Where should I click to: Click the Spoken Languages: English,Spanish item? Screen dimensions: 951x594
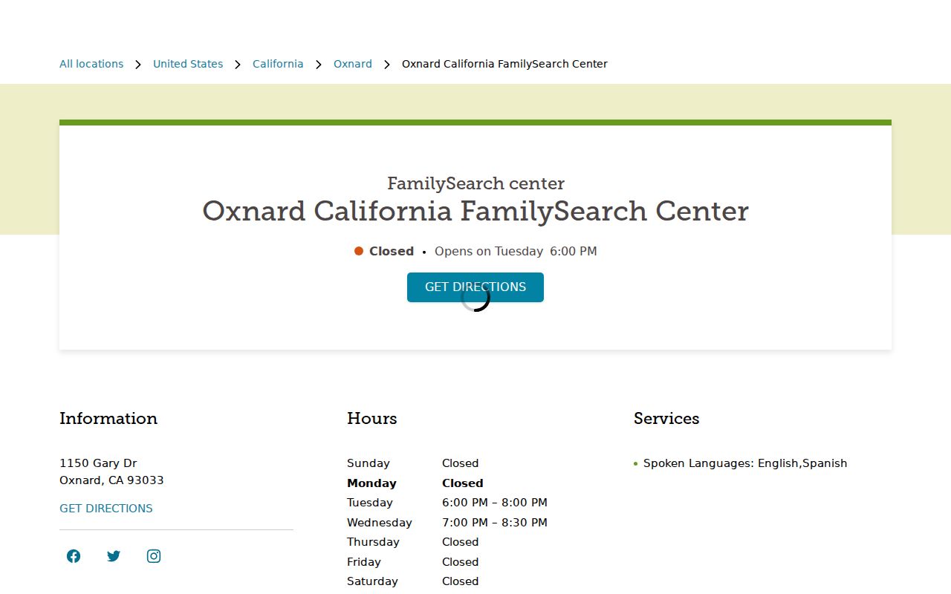[x=745, y=463]
